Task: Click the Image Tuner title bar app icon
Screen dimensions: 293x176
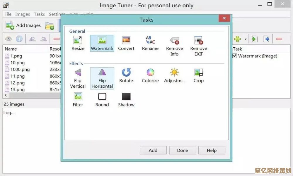Action: [x=6, y=5]
